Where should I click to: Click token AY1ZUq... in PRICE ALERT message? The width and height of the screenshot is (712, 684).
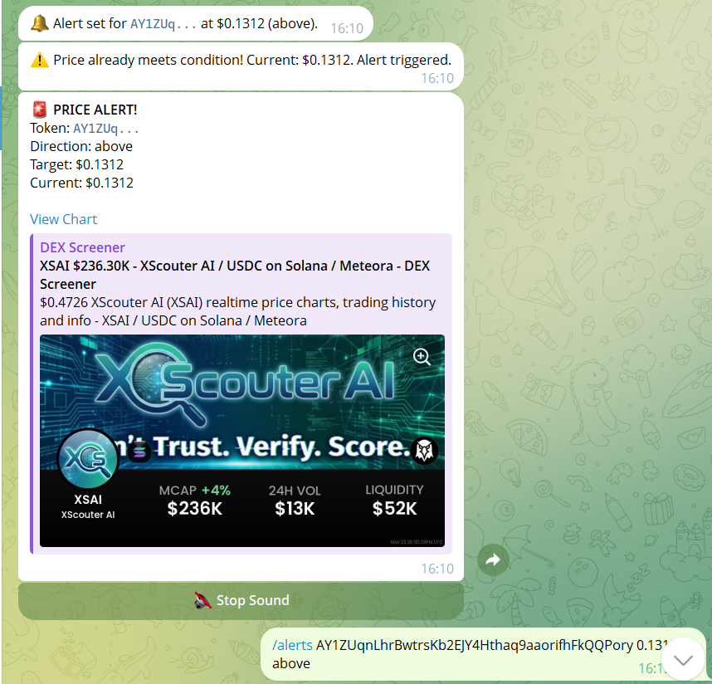(105, 129)
